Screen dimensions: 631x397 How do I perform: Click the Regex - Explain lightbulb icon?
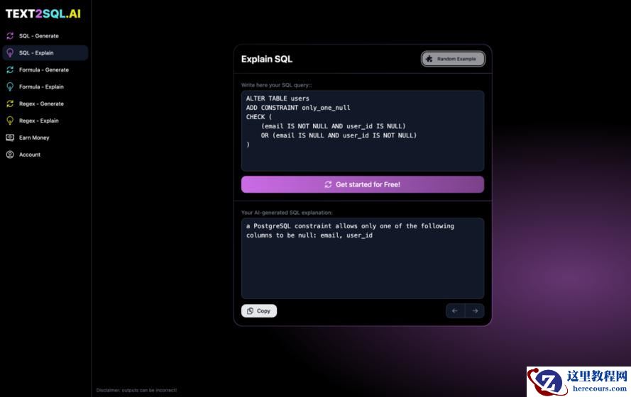[x=10, y=121]
